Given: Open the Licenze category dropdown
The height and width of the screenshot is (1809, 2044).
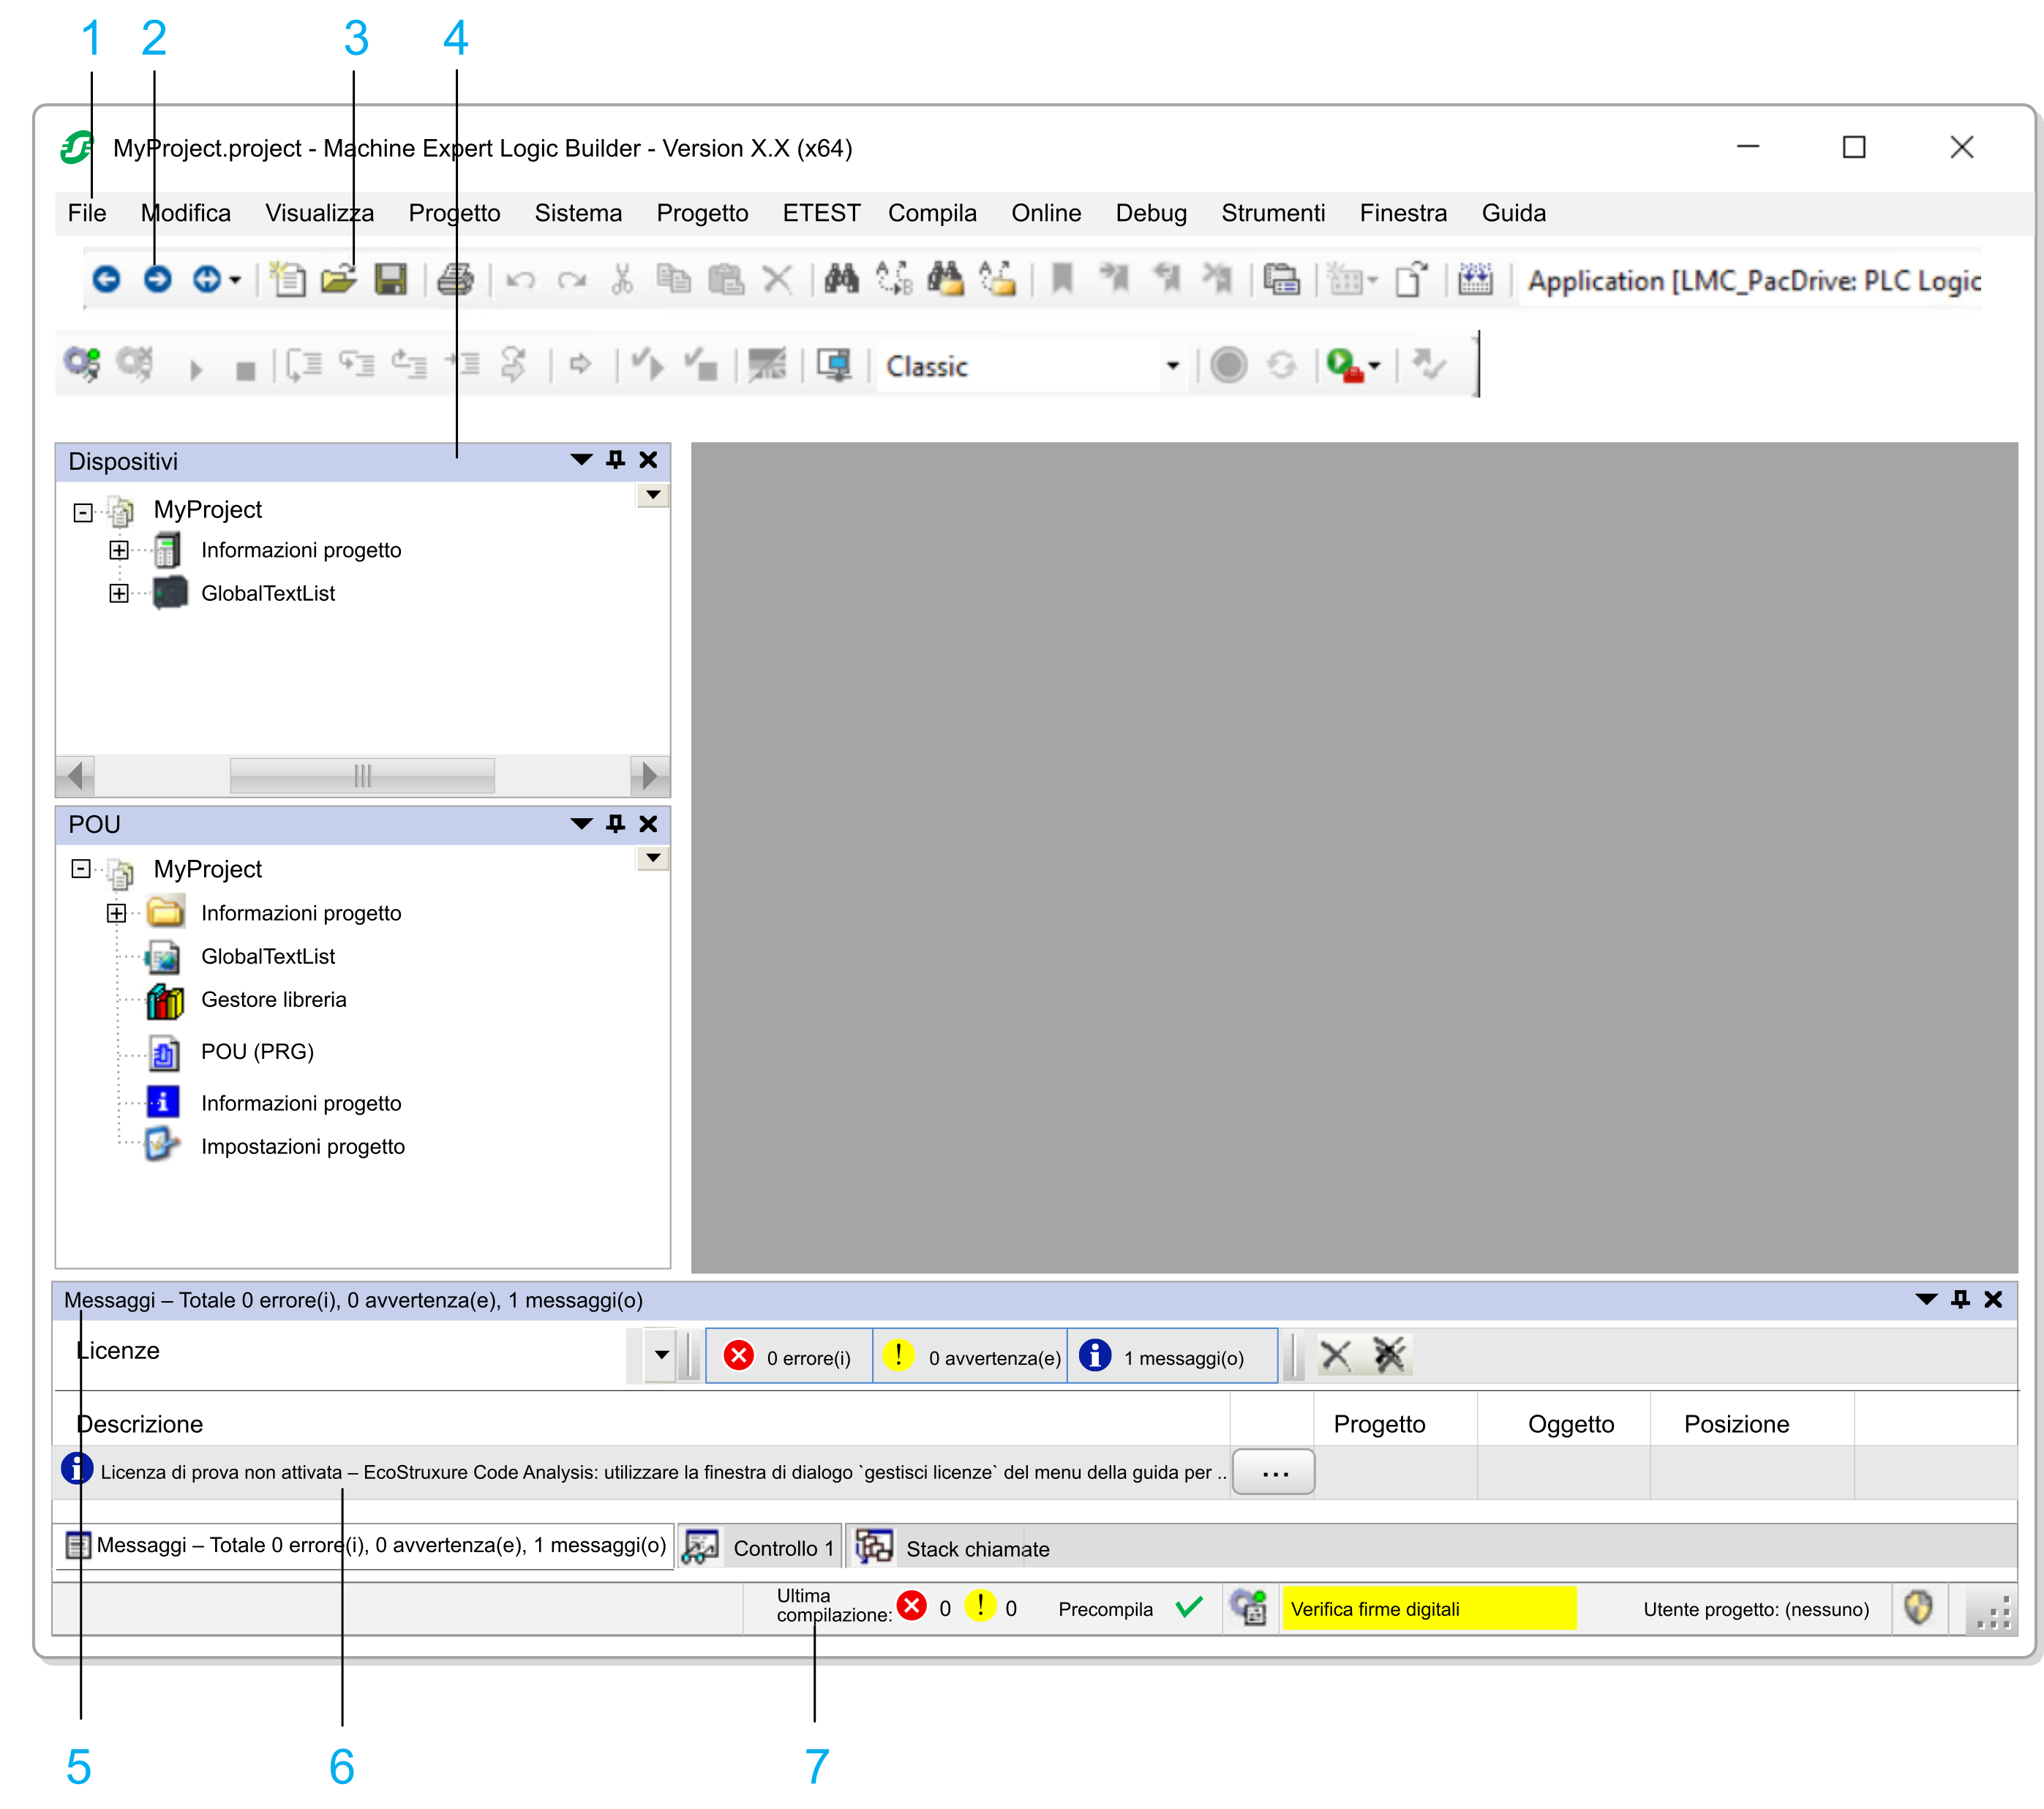Looking at the screenshot, I should pos(661,1355).
